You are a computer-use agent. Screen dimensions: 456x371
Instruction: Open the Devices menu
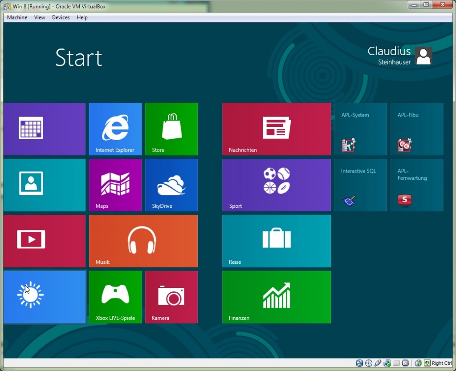click(x=61, y=17)
